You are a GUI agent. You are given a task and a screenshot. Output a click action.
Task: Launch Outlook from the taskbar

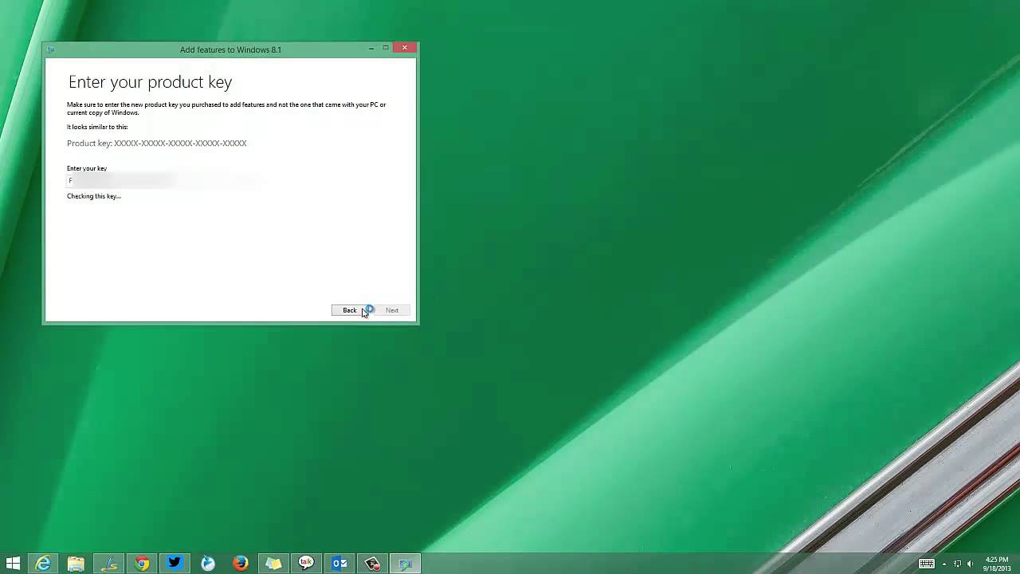[x=339, y=564]
